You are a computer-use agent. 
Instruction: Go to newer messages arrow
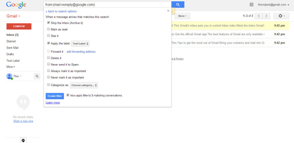[x=259, y=16]
